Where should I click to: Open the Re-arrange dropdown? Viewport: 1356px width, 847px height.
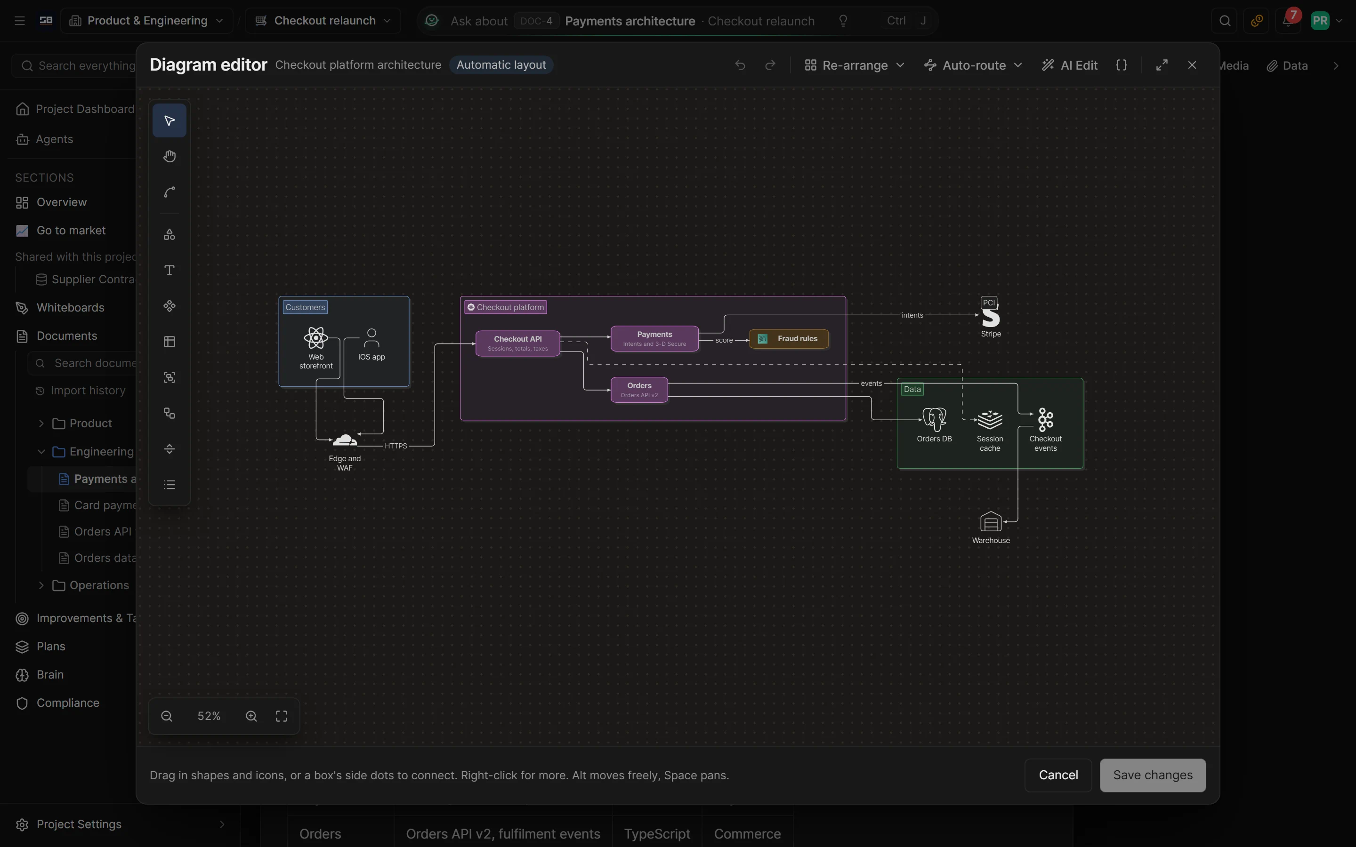click(x=854, y=65)
